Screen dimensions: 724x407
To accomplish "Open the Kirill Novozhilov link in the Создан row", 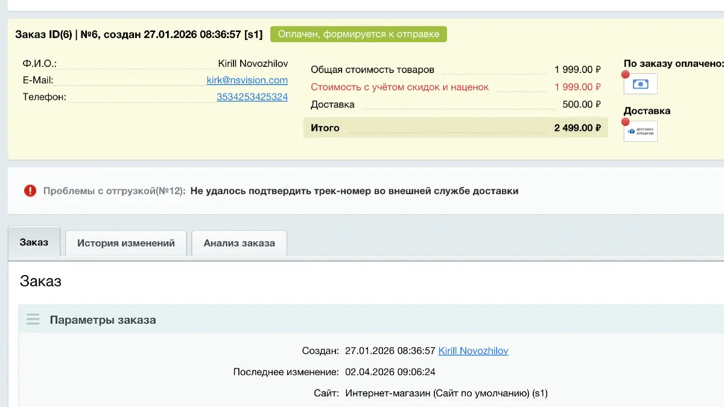I will click(x=473, y=350).
